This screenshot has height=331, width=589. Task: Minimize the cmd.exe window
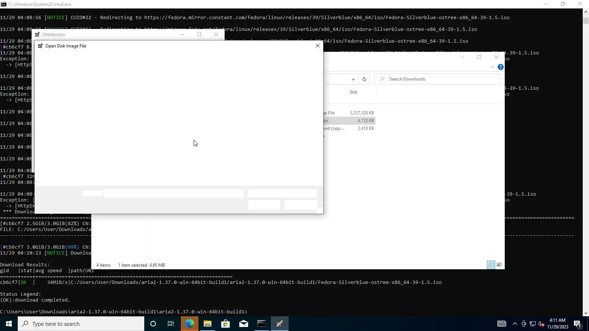546,4
